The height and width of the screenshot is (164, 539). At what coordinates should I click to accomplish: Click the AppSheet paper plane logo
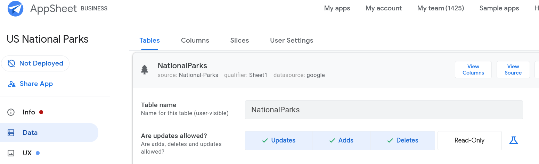tap(15, 9)
